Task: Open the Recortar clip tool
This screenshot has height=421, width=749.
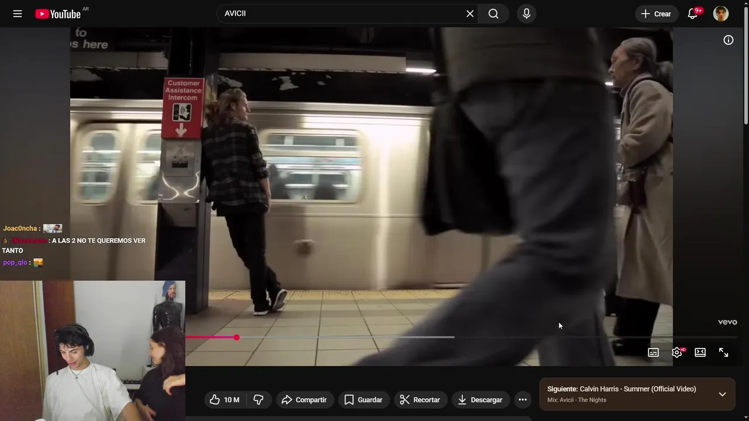Action: coord(420,399)
